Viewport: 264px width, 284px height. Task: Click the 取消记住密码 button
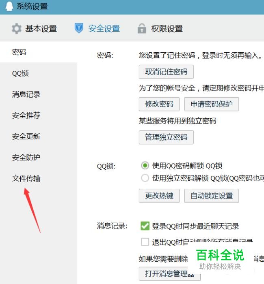point(166,72)
